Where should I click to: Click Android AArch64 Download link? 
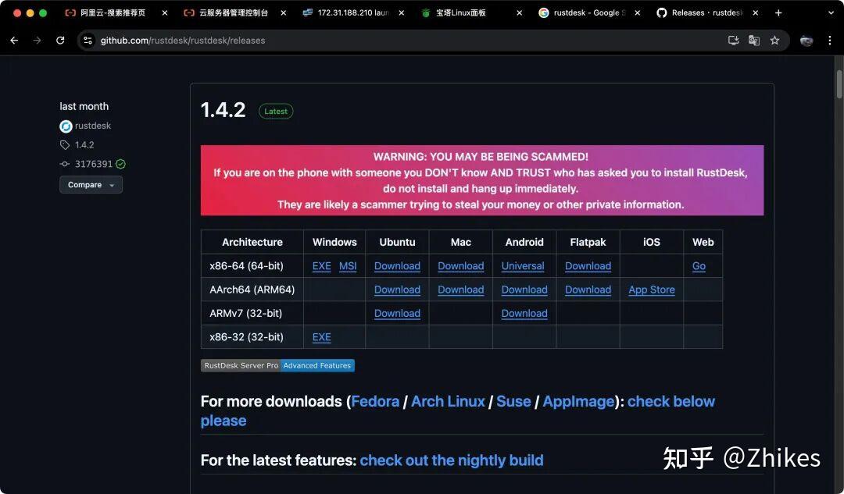[x=524, y=290]
